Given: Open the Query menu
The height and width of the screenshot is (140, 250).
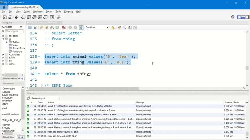Looking at the screenshot, I should coord(27,12).
